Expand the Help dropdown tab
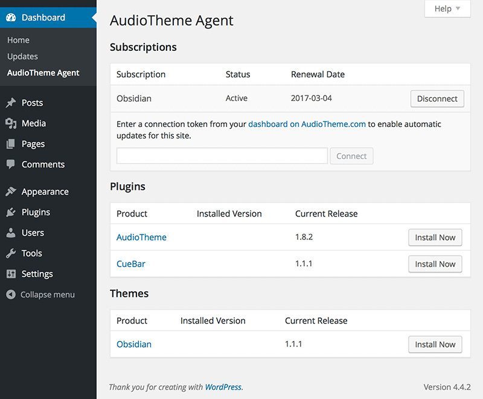 [447, 8]
